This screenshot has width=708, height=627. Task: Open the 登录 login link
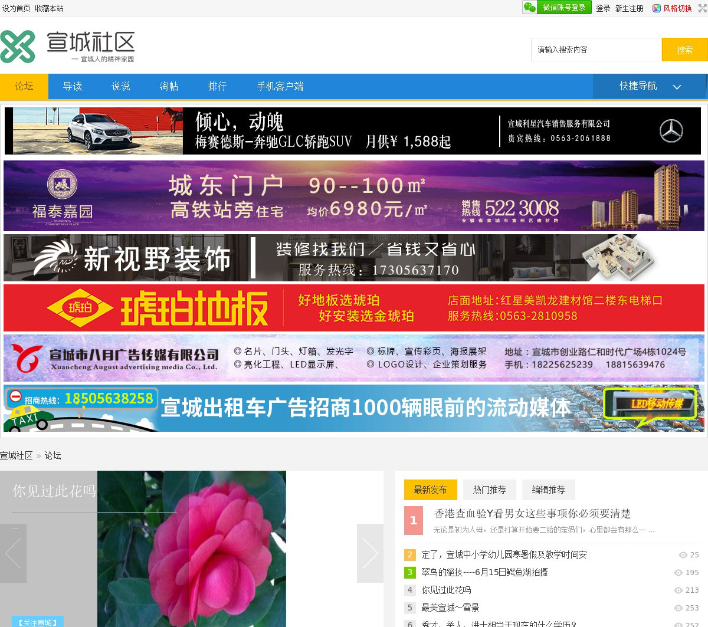(x=603, y=8)
